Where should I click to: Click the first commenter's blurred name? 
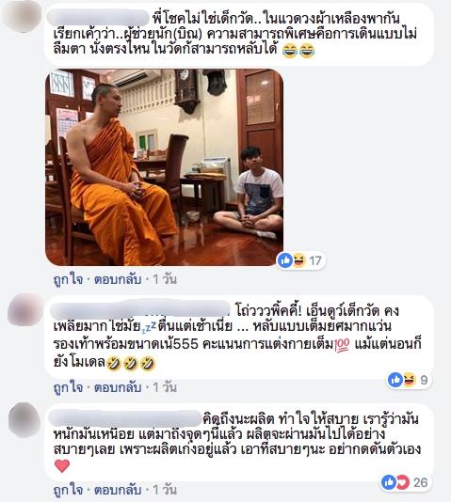[99, 18]
